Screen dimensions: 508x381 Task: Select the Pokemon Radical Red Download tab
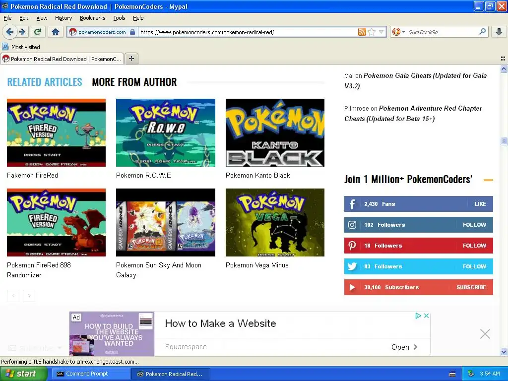click(x=62, y=59)
